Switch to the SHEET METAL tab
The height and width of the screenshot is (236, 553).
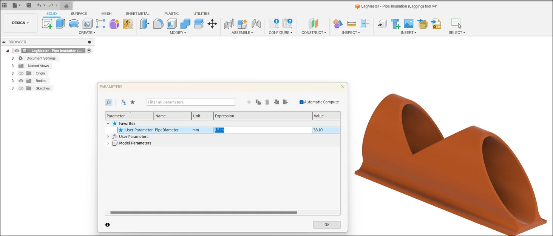point(137,14)
